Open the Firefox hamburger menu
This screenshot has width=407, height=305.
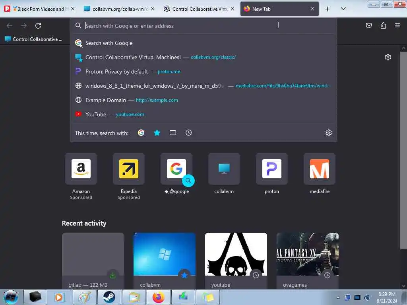(x=397, y=25)
